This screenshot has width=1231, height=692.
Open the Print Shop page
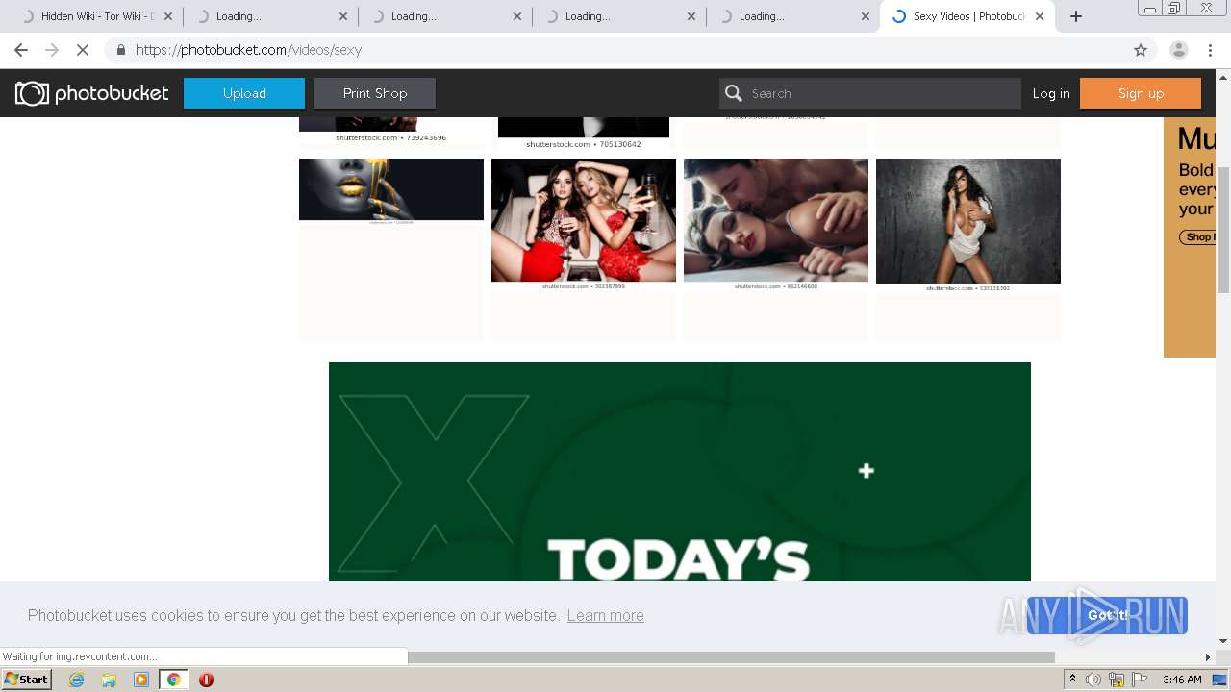[x=375, y=93]
